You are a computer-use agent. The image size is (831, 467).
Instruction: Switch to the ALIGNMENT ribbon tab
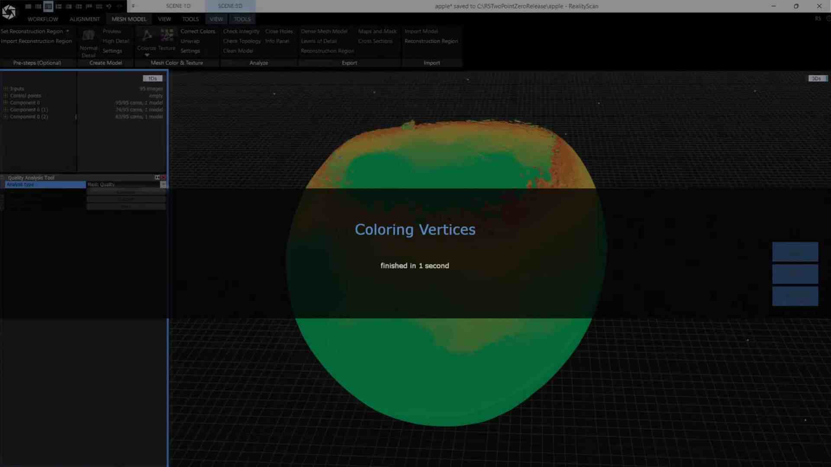(x=84, y=19)
